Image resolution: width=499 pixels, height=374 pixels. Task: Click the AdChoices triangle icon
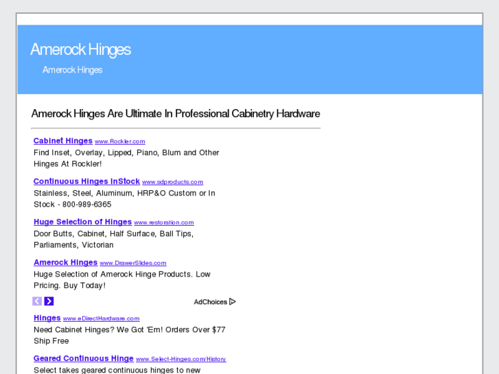[233, 301]
